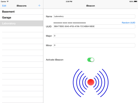Viewport: 138px width, 103px height.
Task: Focus the Minor value field
Action: (x=94, y=45)
